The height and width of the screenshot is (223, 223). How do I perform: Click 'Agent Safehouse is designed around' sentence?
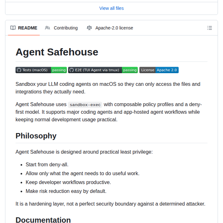tap(84, 152)
